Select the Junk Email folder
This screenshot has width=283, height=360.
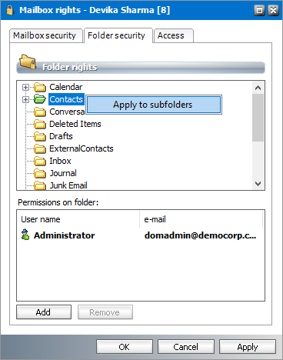pos(68,185)
